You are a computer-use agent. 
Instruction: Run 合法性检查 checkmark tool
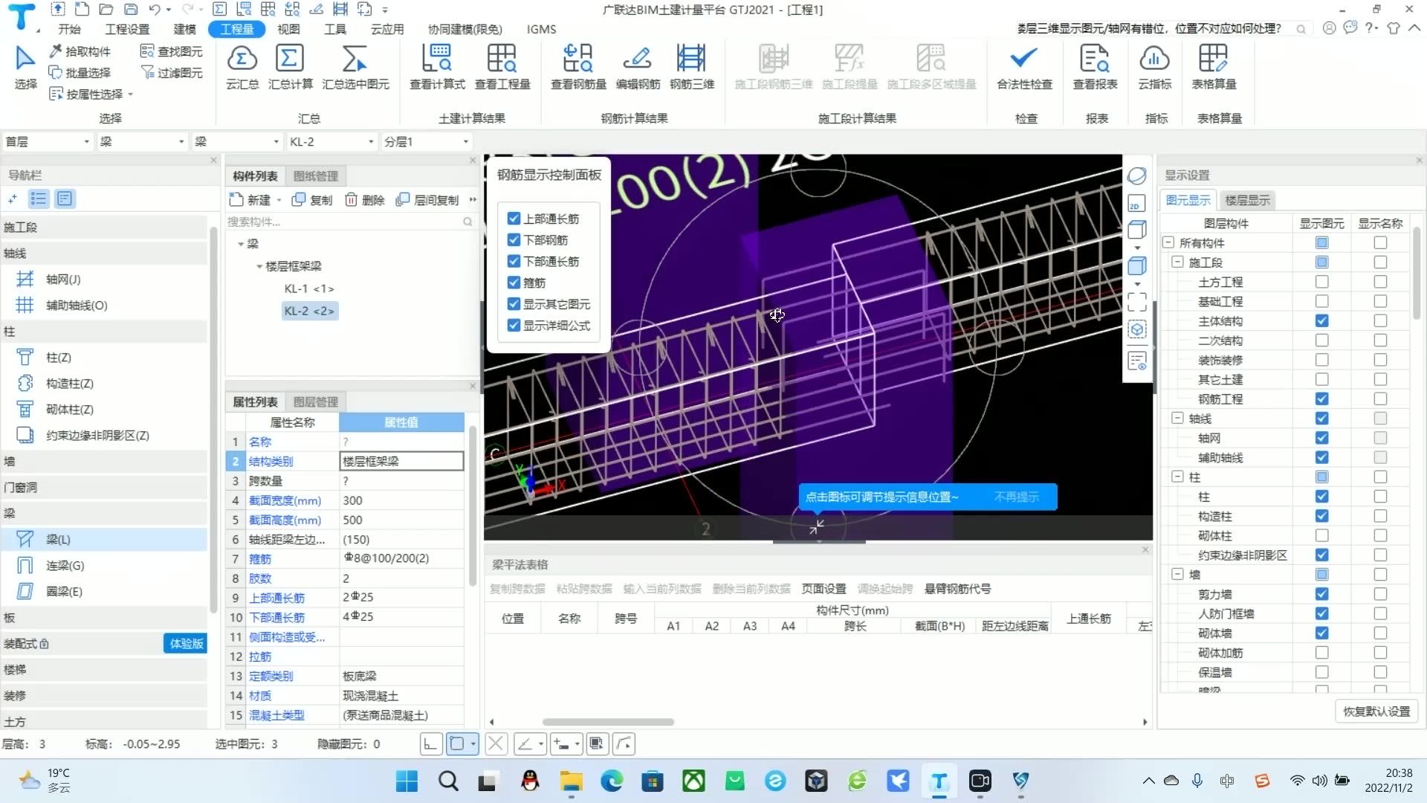1024,59
